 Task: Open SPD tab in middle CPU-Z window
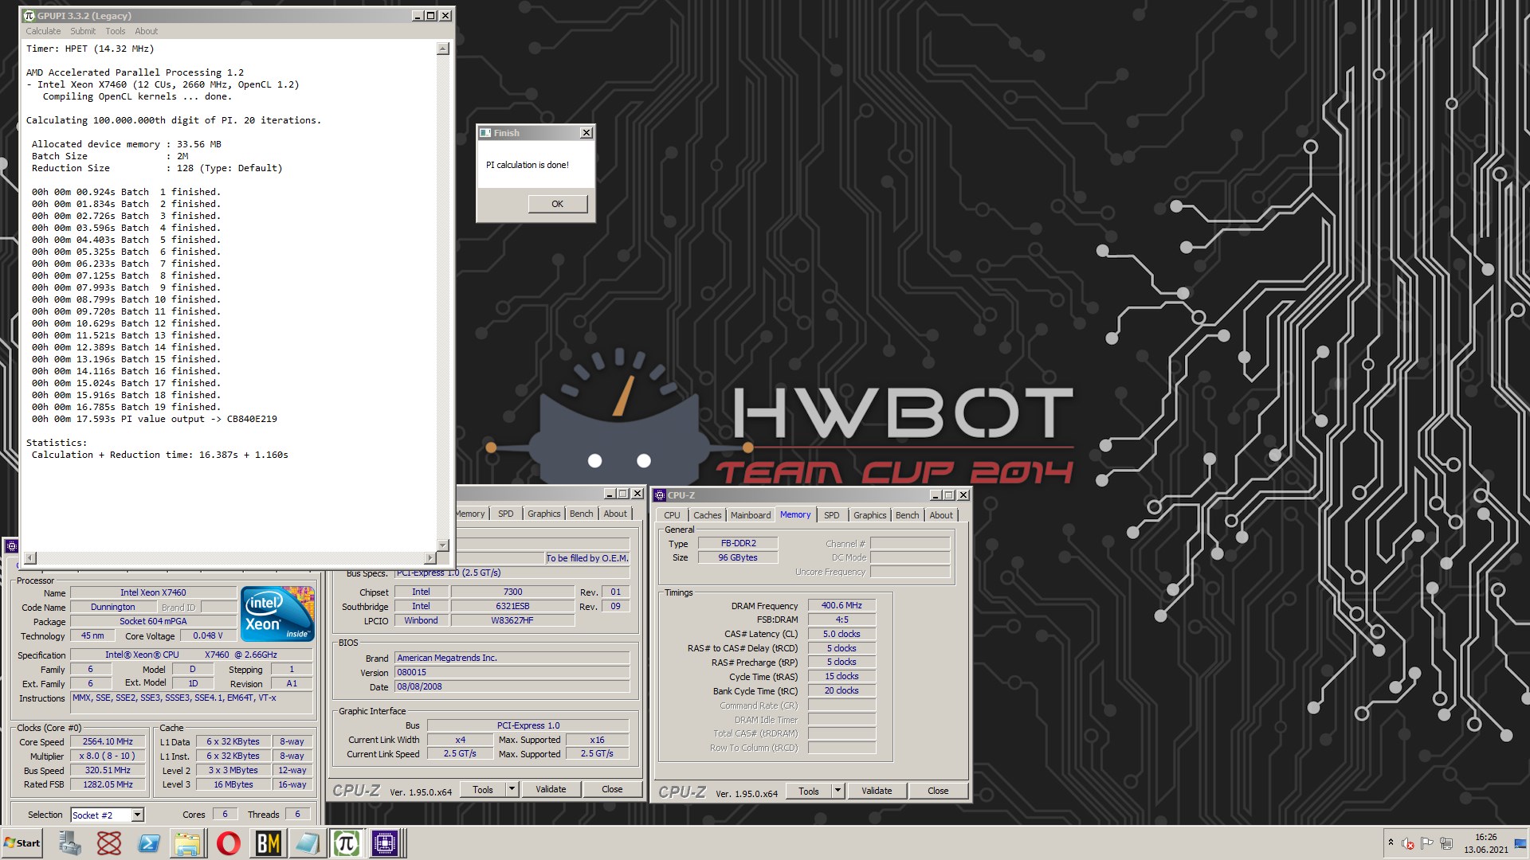pos(505,514)
